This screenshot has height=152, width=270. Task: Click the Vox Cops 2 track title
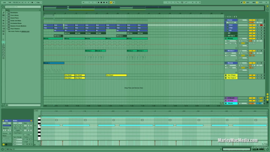pyautogui.click(x=232, y=78)
